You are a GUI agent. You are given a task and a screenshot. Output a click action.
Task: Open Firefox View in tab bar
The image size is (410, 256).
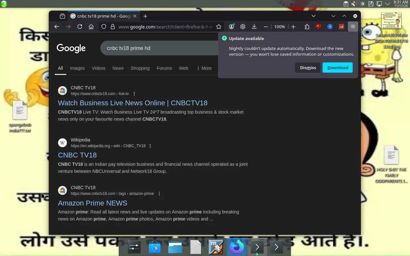coord(62,16)
